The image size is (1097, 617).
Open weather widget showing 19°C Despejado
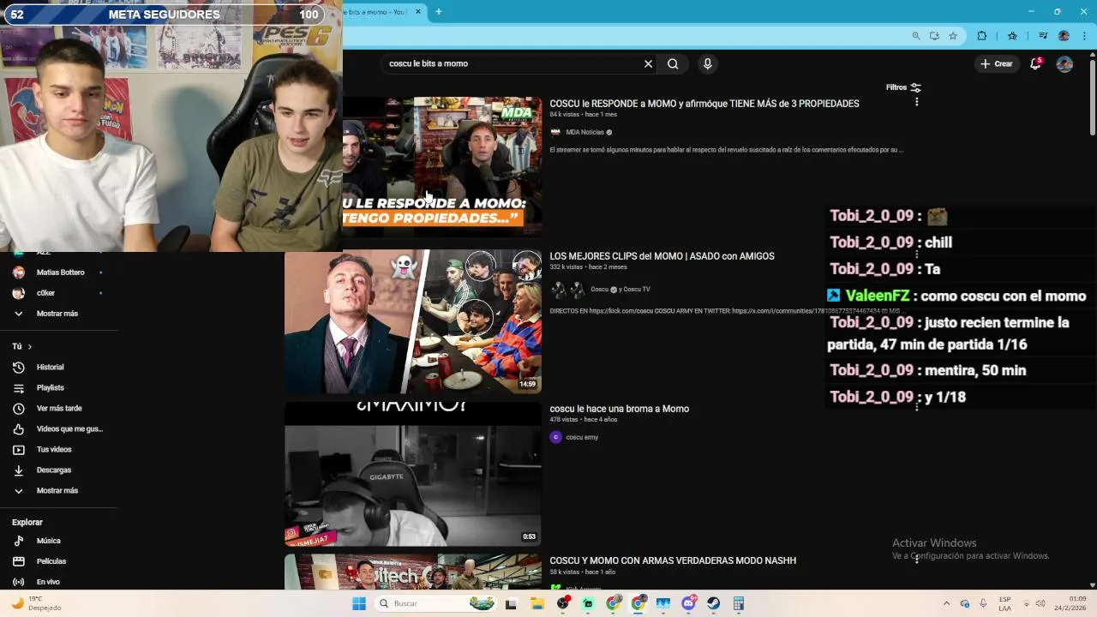coord(36,603)
